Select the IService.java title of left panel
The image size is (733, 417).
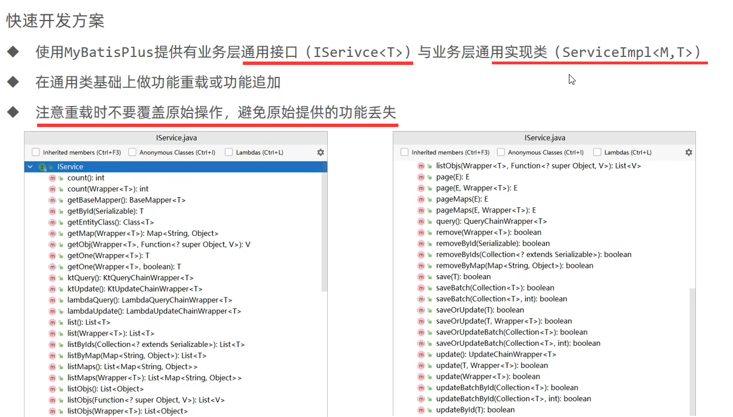pos(176,138)
